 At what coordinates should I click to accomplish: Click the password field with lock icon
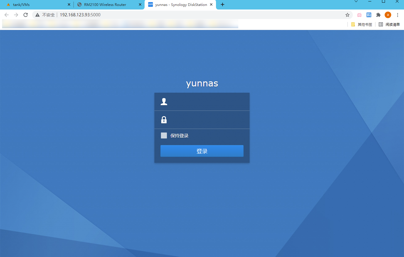202,120
